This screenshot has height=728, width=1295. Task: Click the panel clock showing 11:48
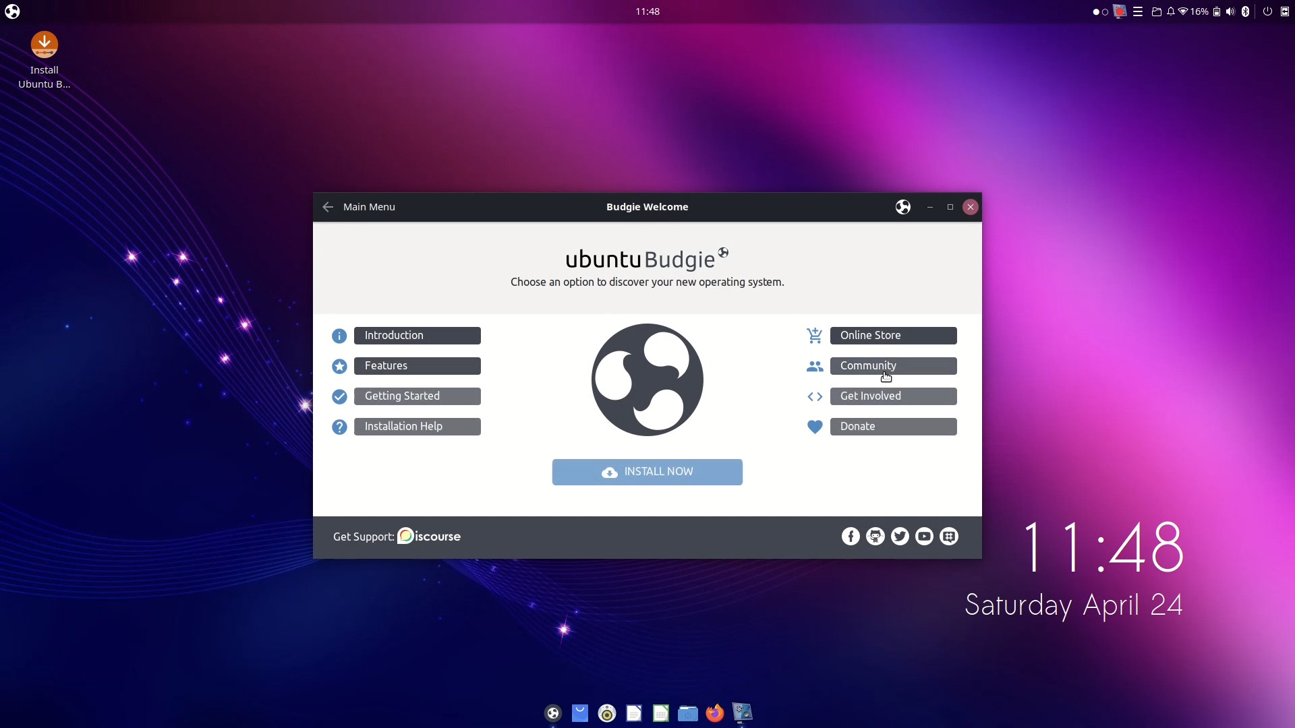647,11
